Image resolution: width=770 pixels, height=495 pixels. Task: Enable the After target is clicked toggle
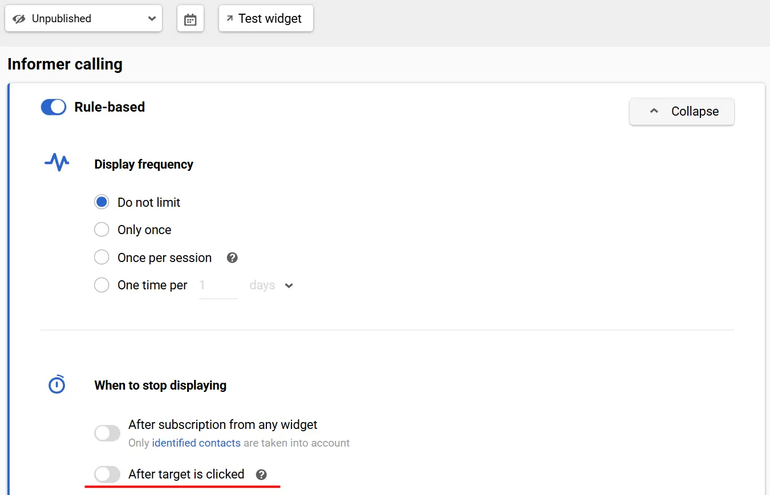pyautogui.click(x=107, y=474)
